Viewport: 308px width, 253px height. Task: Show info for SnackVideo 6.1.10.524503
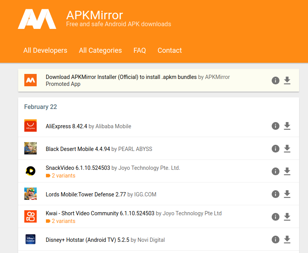[276, 171]
